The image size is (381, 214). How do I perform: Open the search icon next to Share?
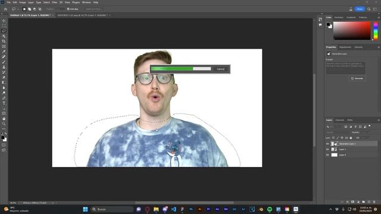pyautogui.click(x=369, y=9)
